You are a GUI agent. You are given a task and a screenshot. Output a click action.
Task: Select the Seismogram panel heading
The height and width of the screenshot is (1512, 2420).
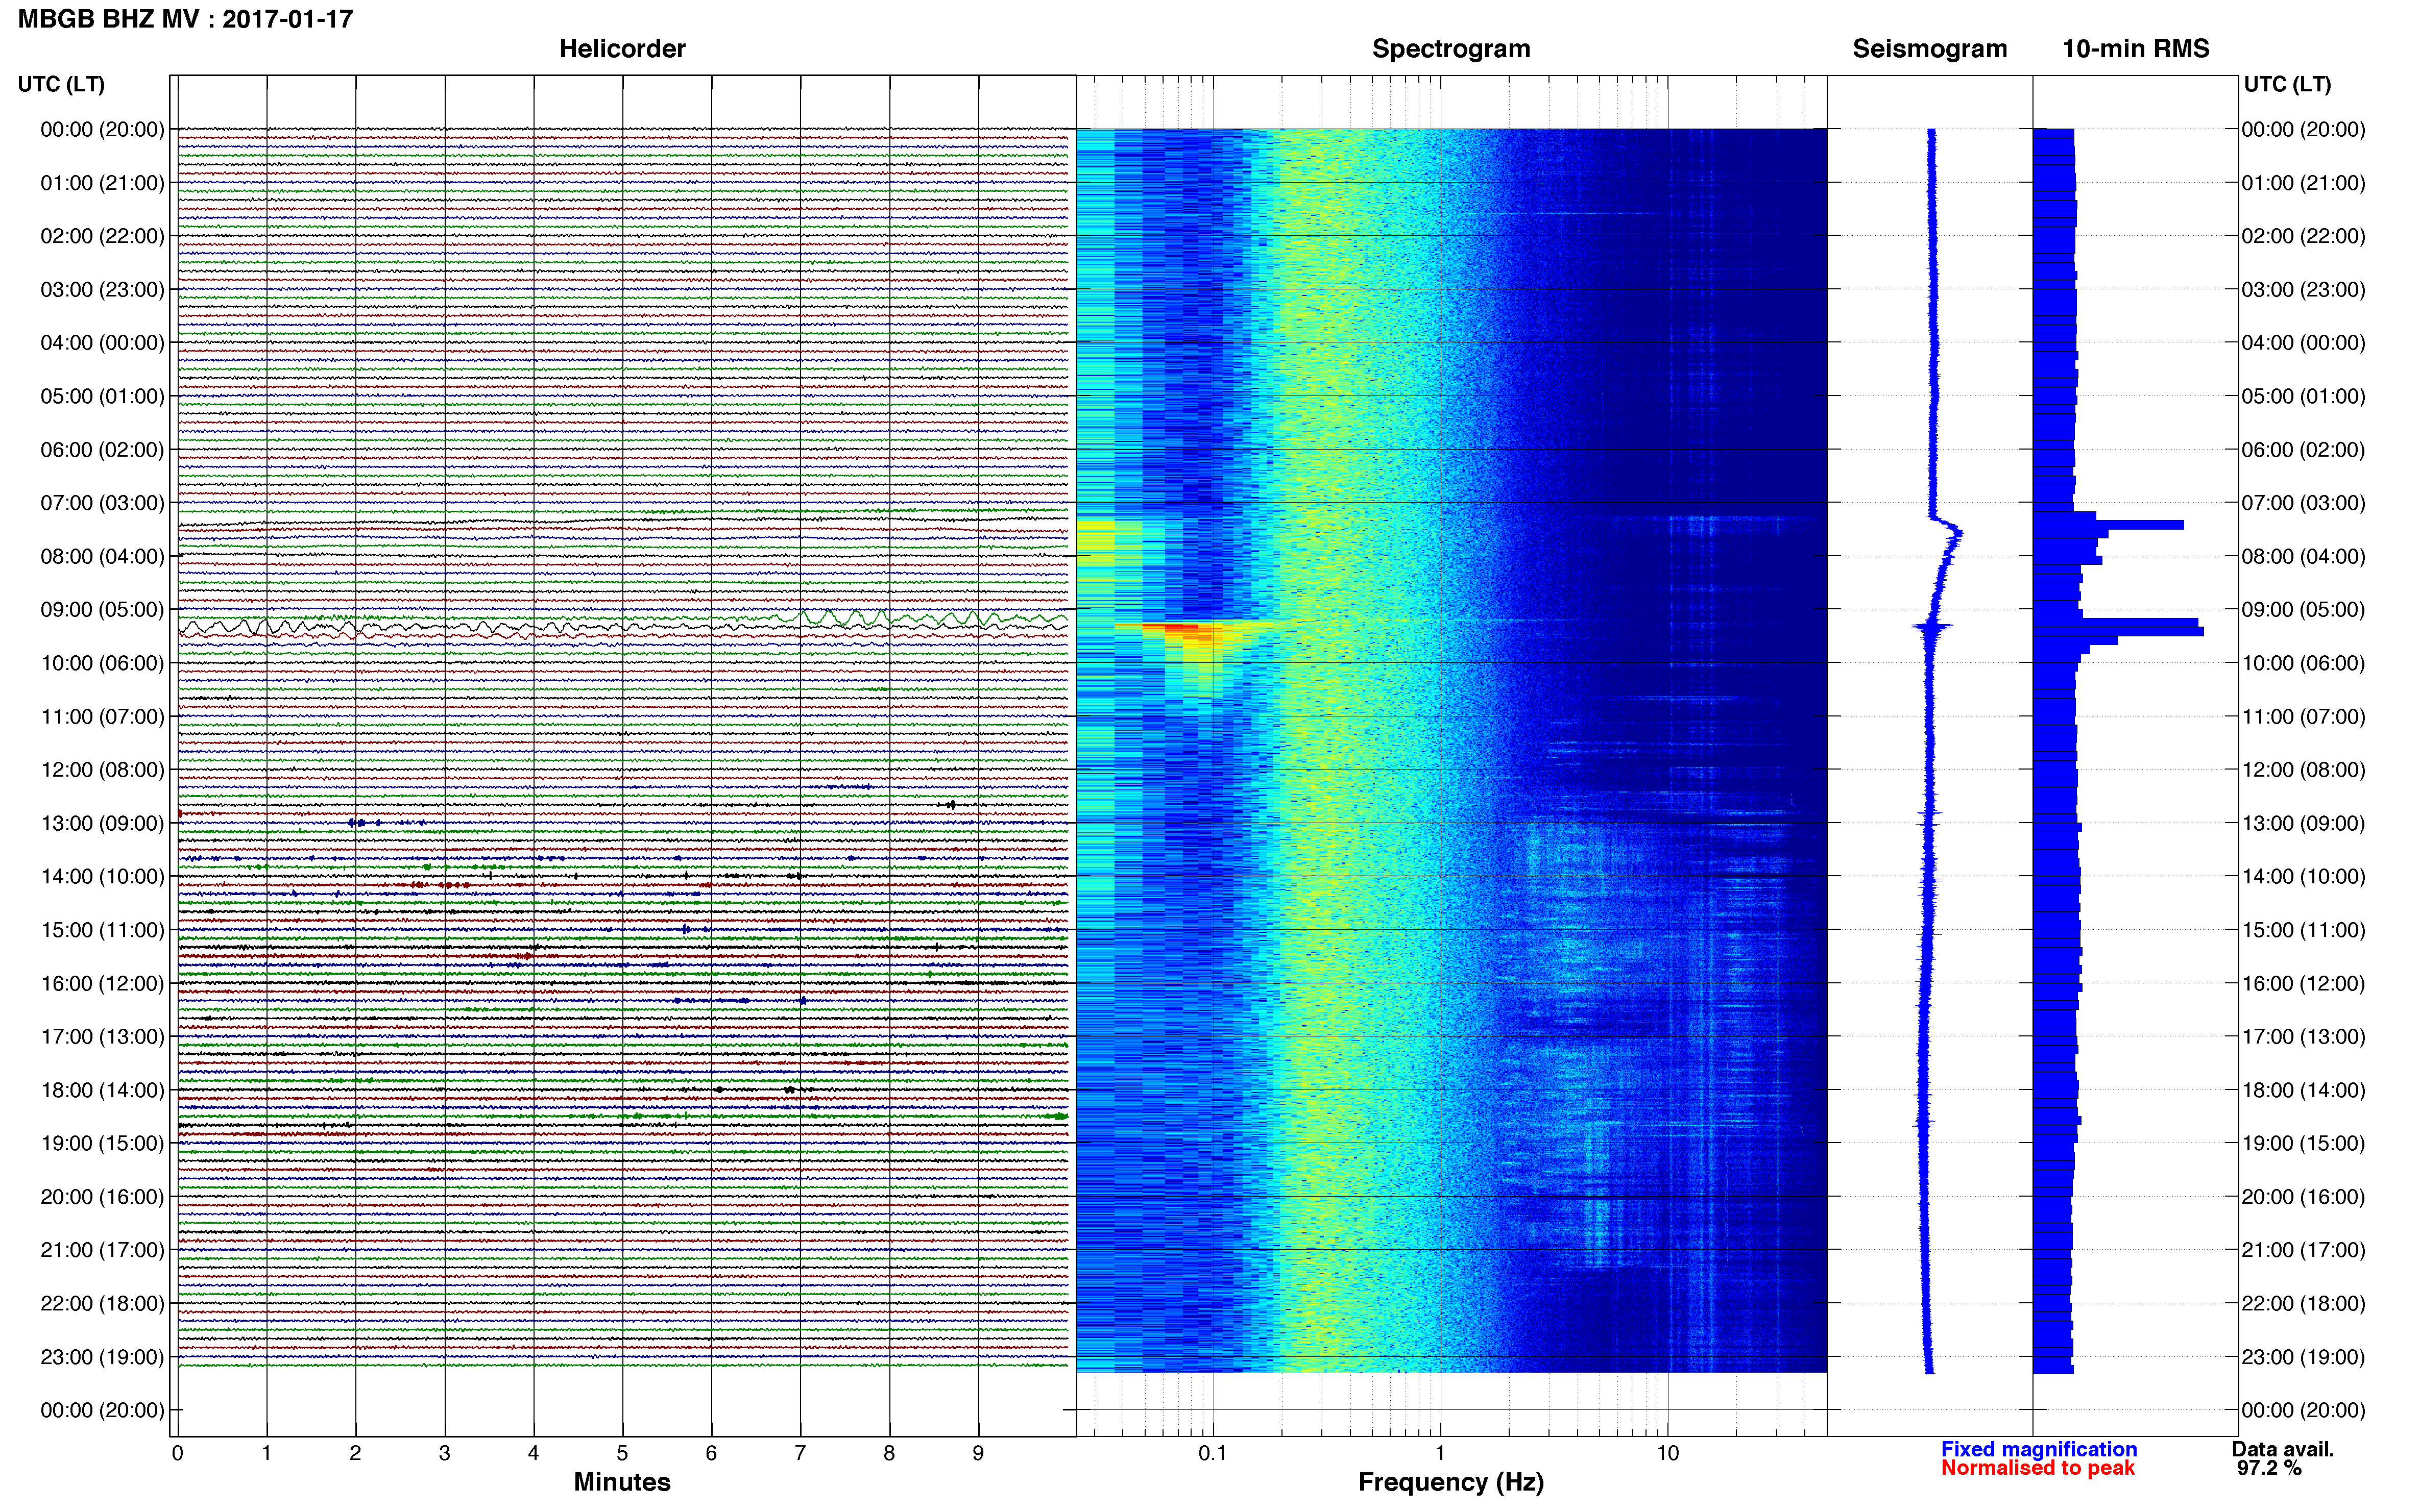tap(1930, 49)
